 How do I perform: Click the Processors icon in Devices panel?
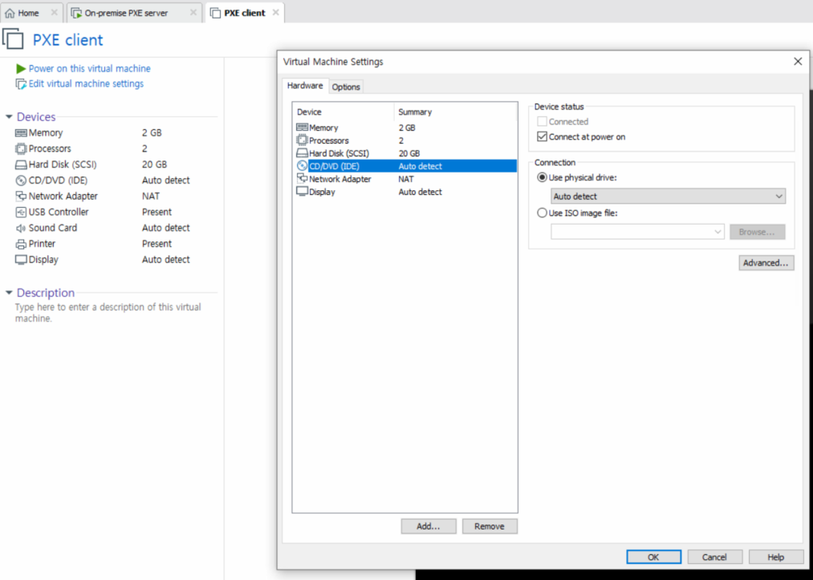[21, 148]
